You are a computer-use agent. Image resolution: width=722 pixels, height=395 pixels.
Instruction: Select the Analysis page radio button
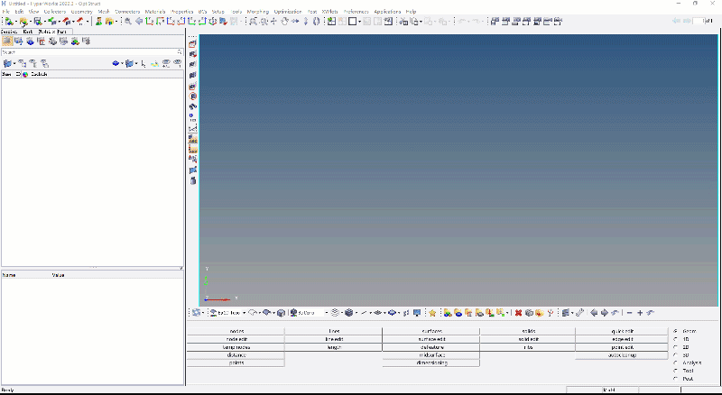(675, 363)
